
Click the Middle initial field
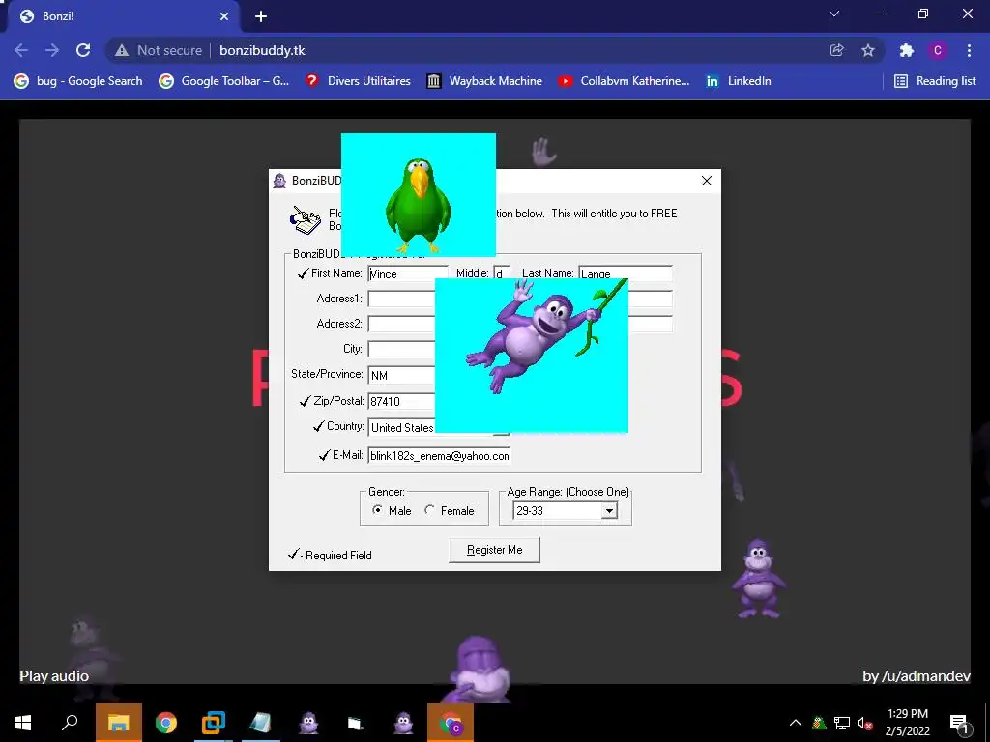[x=502, y=273]
